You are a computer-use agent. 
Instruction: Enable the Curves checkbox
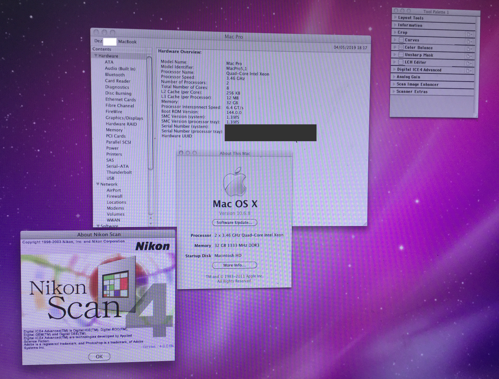tap(401, 40)
